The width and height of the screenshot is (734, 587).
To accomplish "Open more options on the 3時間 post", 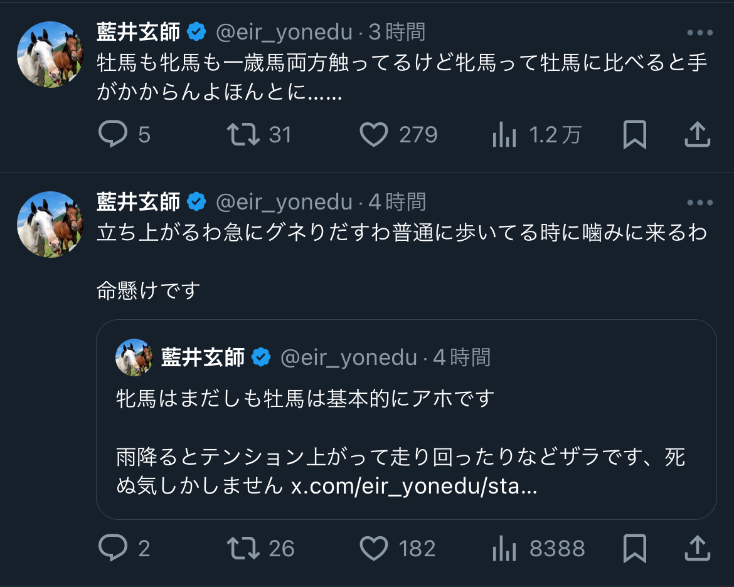I will [x=699, y=33].
